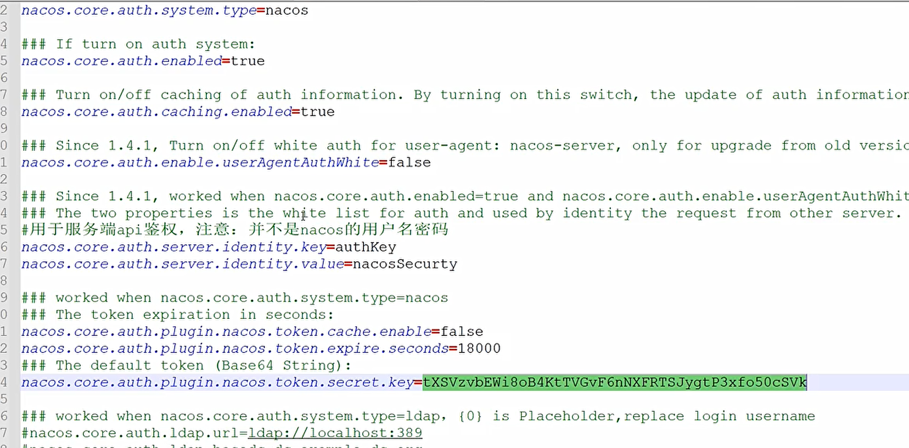The height and width of the screenshot is (448, 909).
Task: Click 'nacos.core.auth.system.type' property name
Action: tap(139, 10)
